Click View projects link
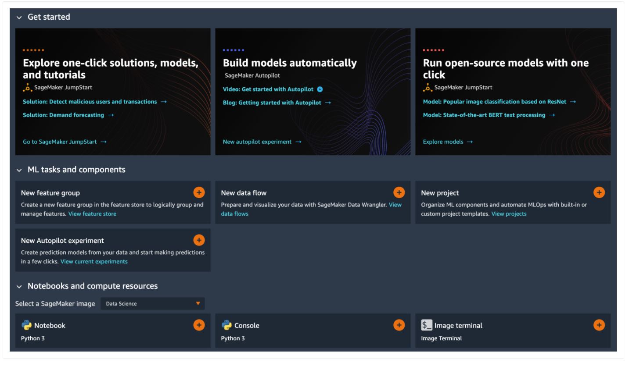The height and width of the screenshot is (366, 629). tap(509, 214)
